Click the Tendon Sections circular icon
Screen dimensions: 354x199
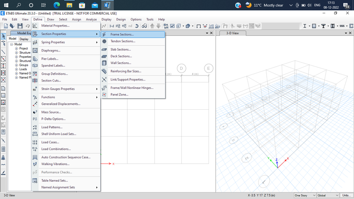tap(104, 41)
